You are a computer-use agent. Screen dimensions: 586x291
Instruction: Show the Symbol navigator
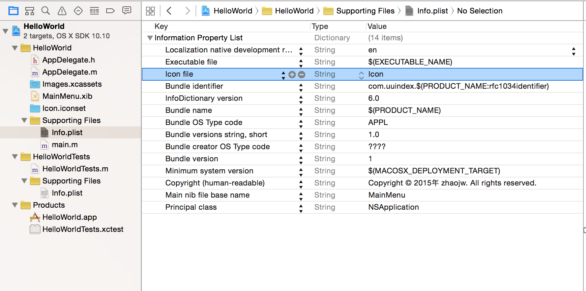click(x=30, y=11)
